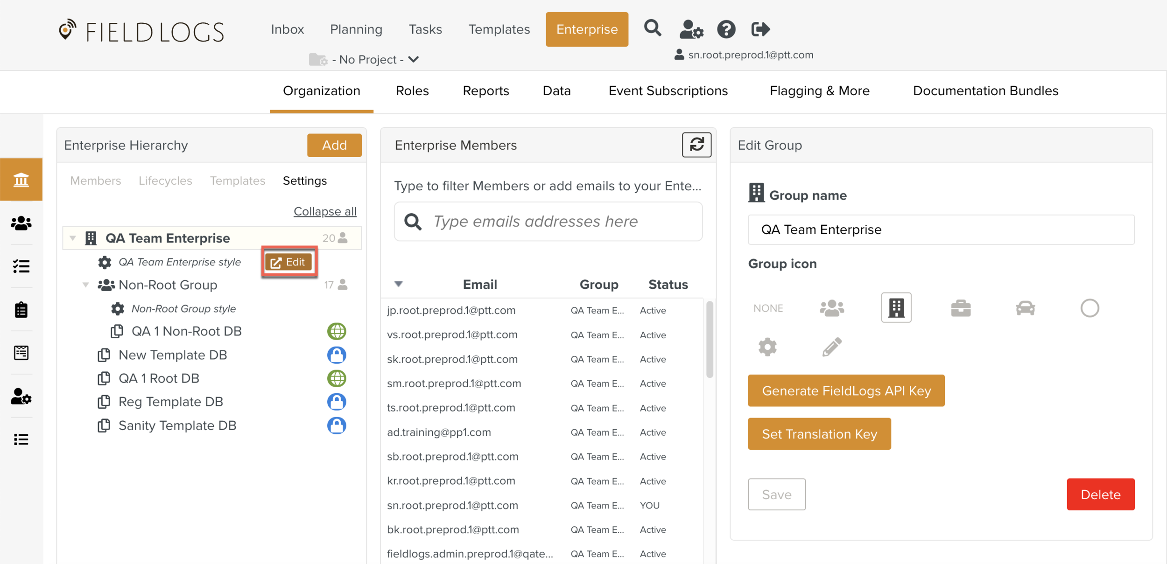Click the search magnifier icon in header
The image size is (1167, 564).
652,29
